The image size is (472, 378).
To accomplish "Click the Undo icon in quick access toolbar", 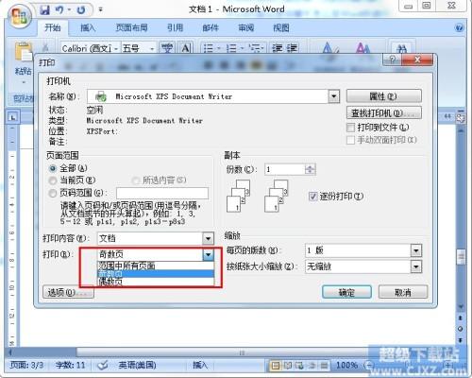I will pos(59,10).
